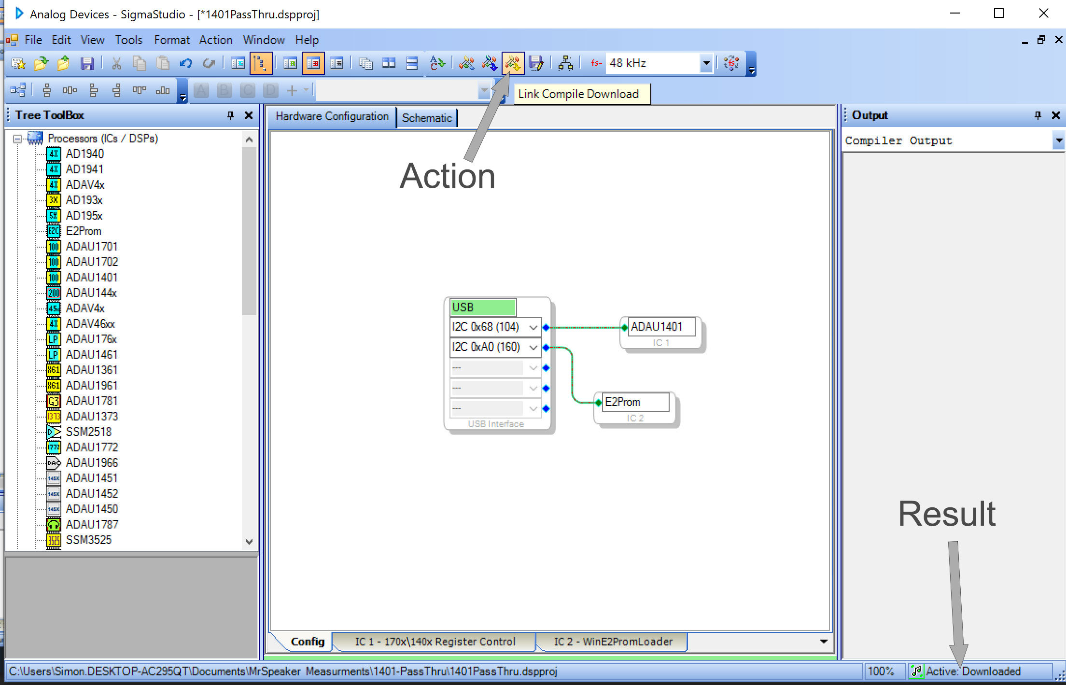The width and height of the screenshot is (1066, 685).
Task: Click the Cut scissors icon
Action: pos(116,63)
